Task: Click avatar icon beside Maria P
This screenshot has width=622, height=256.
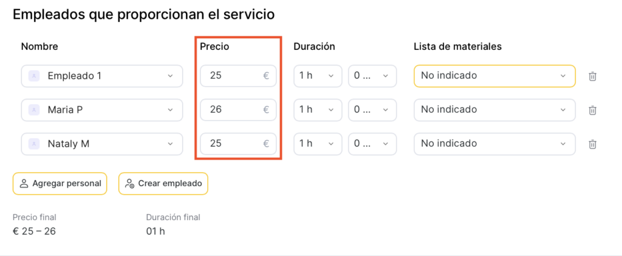Action: pos(34,110)
